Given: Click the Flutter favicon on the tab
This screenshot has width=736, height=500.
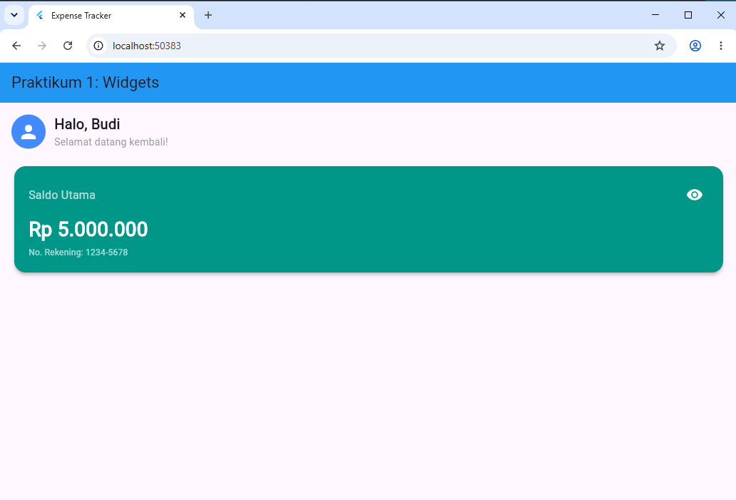Looking at the screenshot, I should click(x=40, y=16).
